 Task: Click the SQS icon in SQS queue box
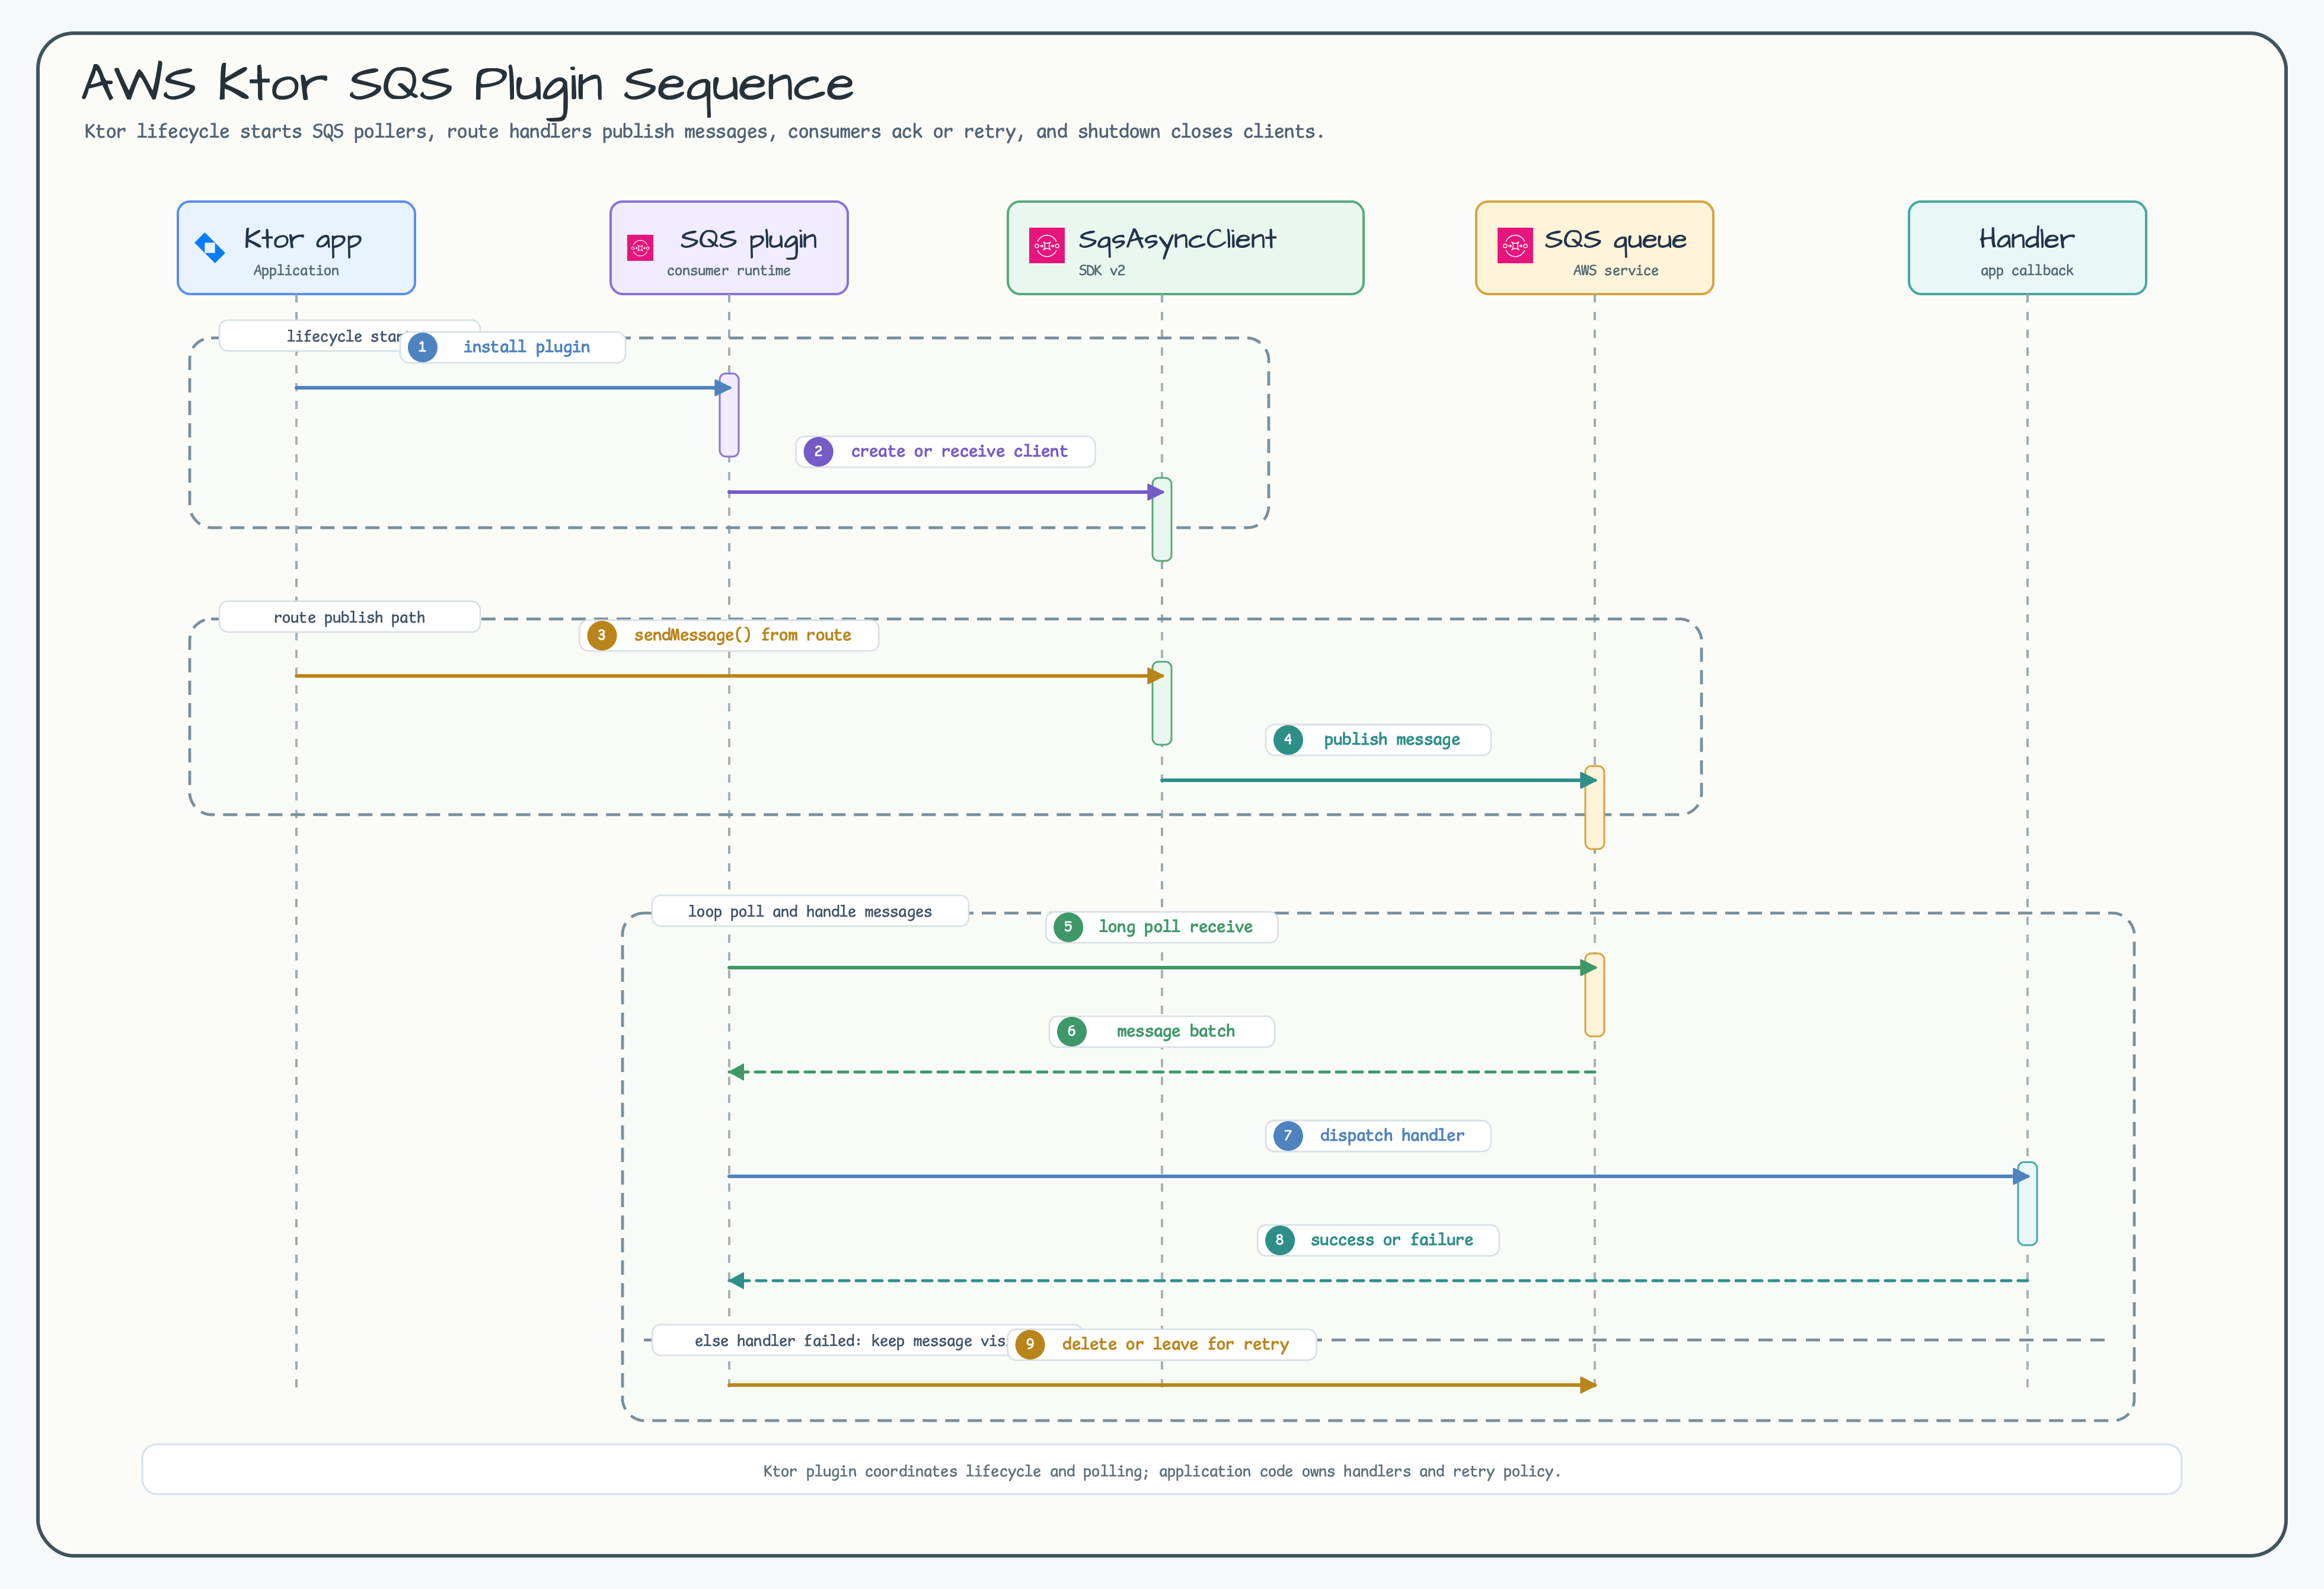click(1514, 246)
